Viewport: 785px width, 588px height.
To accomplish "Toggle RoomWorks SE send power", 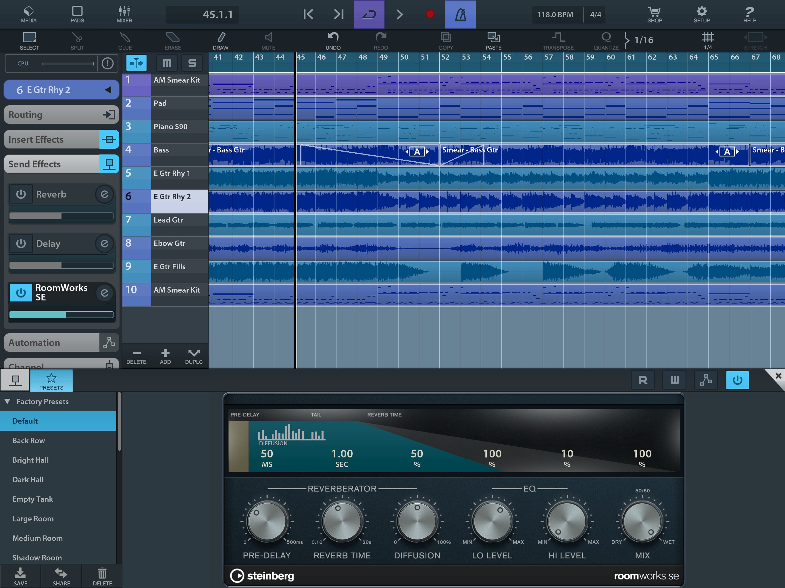I will point(21,293).
